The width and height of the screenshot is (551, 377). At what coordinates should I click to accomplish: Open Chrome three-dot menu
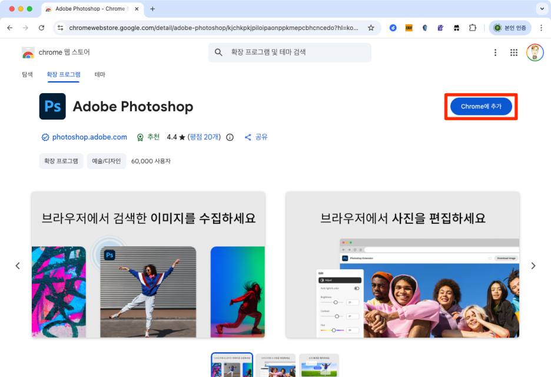(x=541, y=28)
